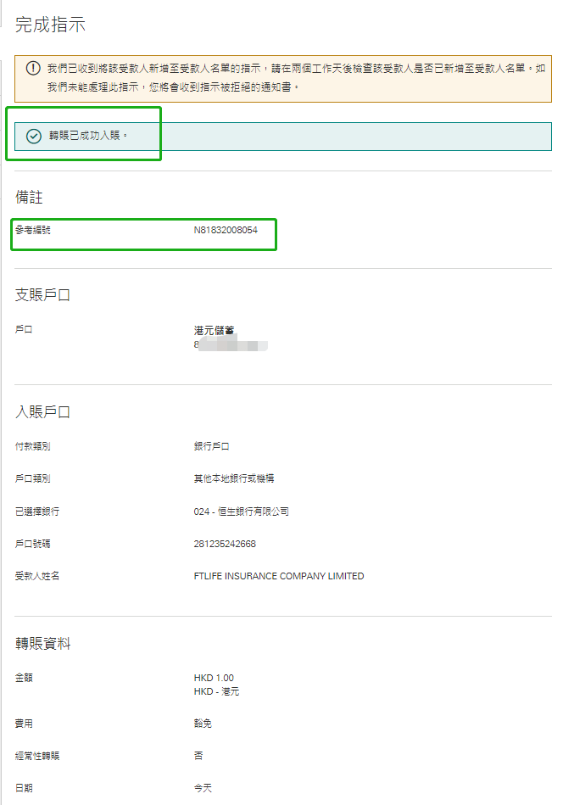Click the 銀行戶口 payment type value
The image size is (563, 805).
pos(212,446)
